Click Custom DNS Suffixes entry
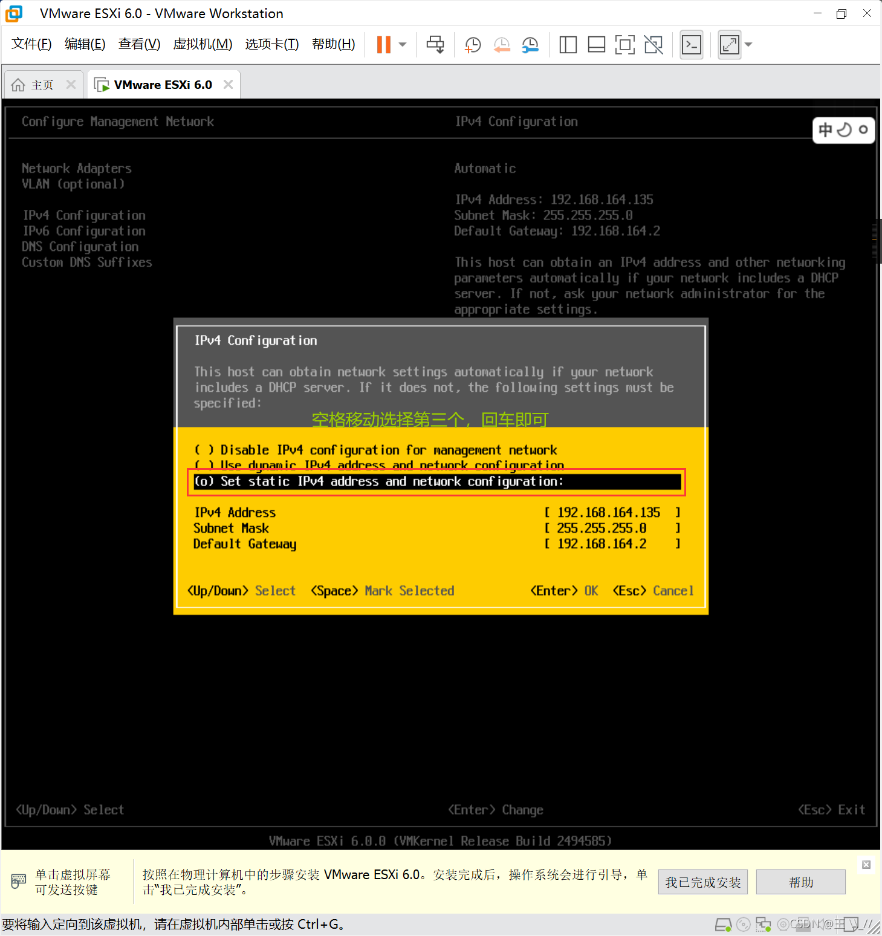Screen dimensions: 882x936 (x=87, y=262)
